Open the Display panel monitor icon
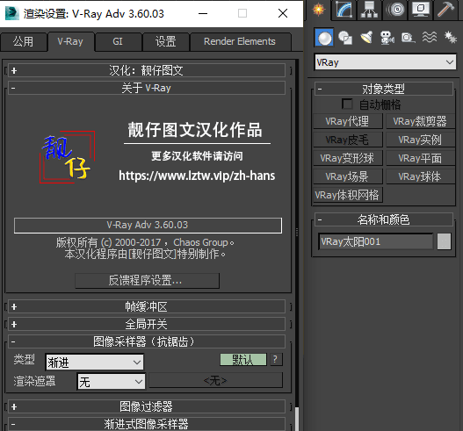This screenshot has height=431, width=463. coord(421,10)
